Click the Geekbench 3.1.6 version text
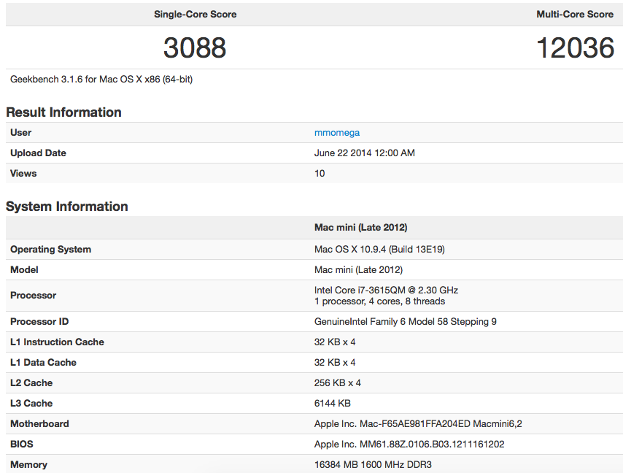The height and width of the screenshot is (473, 623). click(x=101, y=79)
